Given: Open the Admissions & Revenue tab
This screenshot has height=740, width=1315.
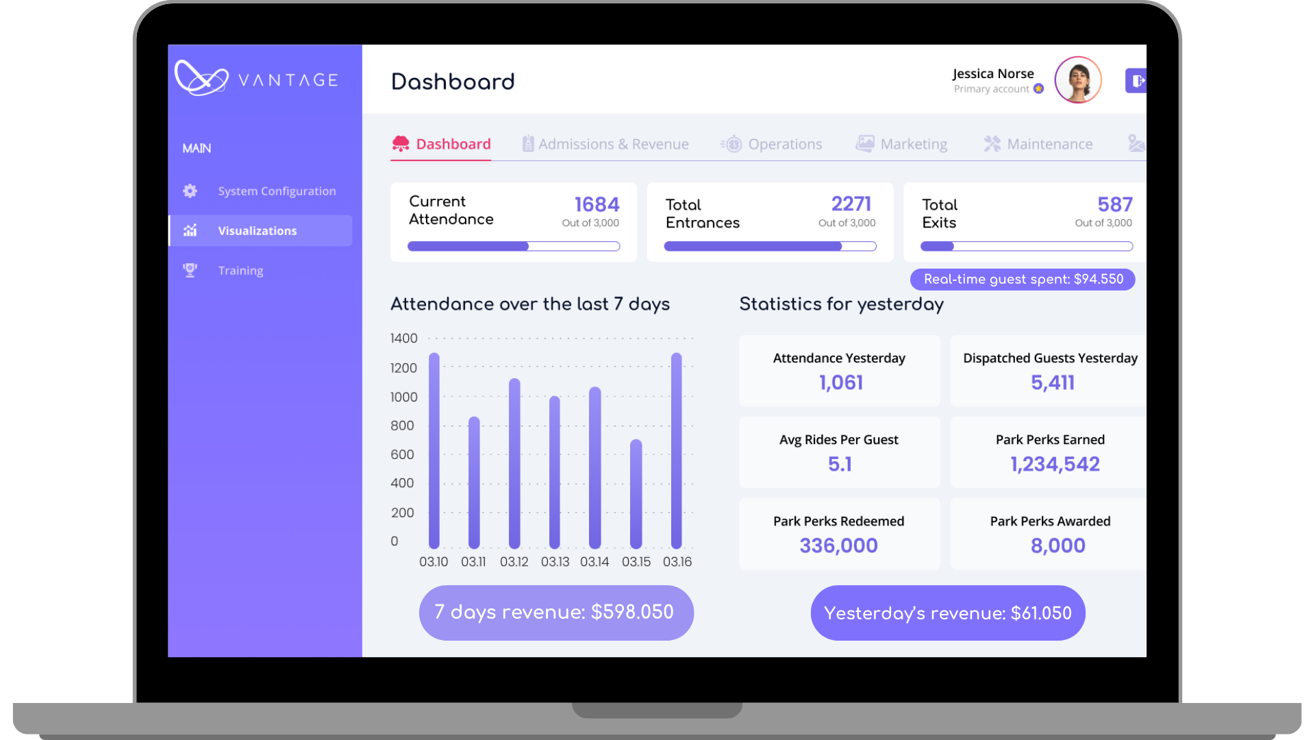Looking at the screenshot, I should pyautogui.click(x=605, y=144).
